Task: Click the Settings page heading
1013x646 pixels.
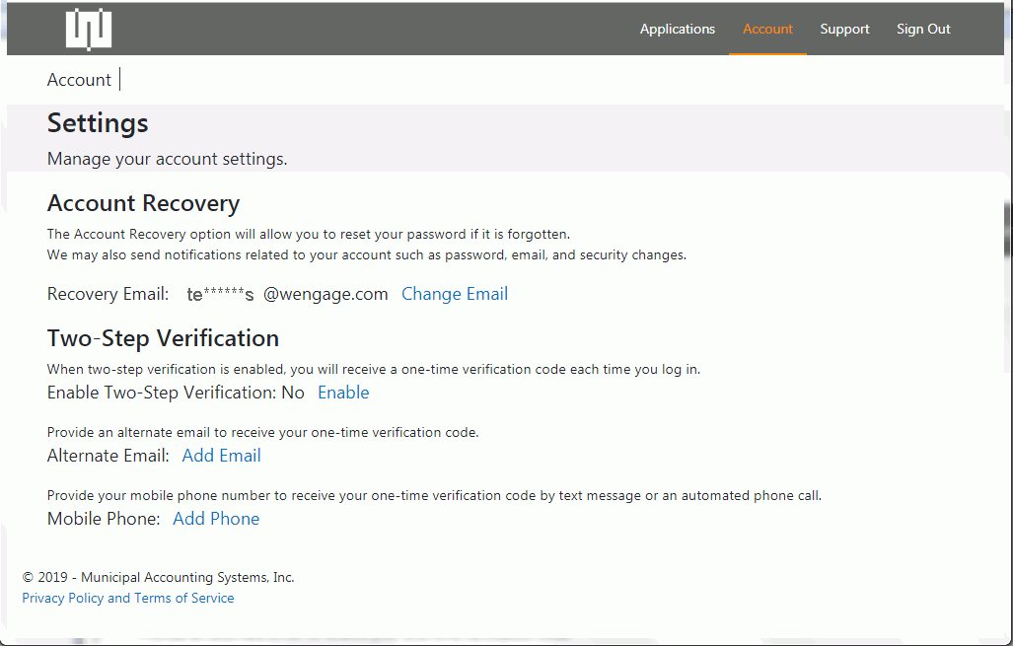Action: [98, 123]
